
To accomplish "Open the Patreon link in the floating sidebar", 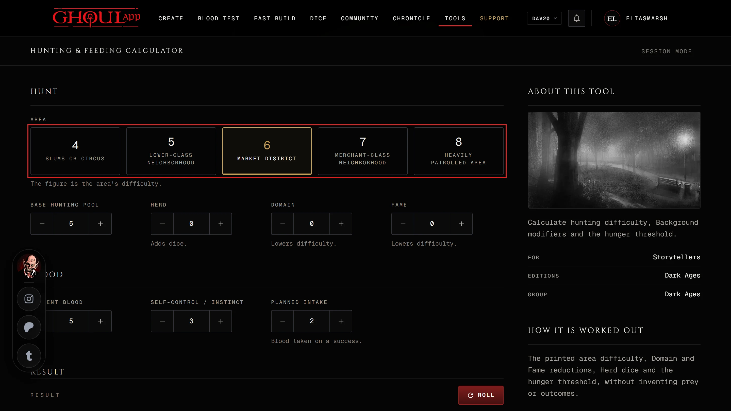I will (x=29, y=327).
